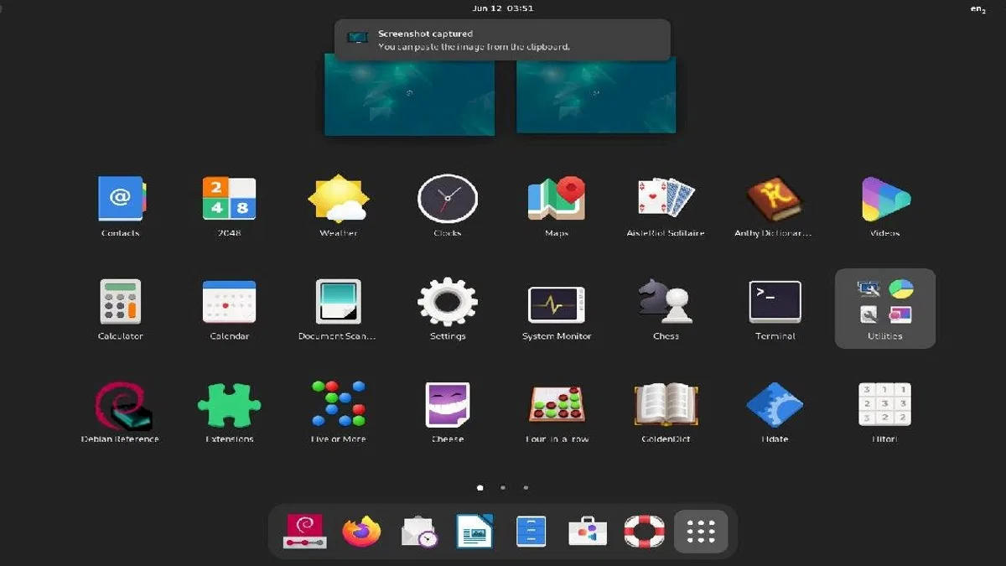The width and height of the screenshot is (1006, 566).
Task: Open the Terminal app
Action: [x=775, y=309]
